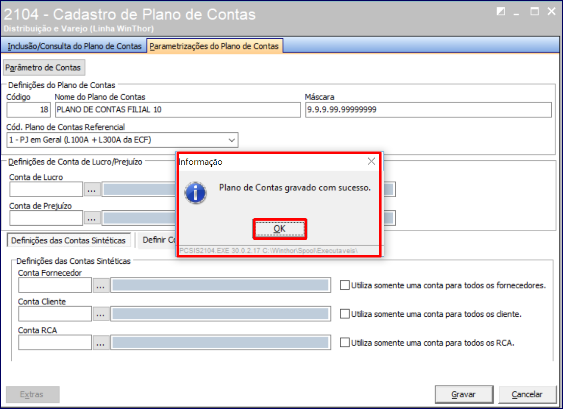Switch to Inclusão/Consulta do Plano de Contas tab

[x=75, y=46]
